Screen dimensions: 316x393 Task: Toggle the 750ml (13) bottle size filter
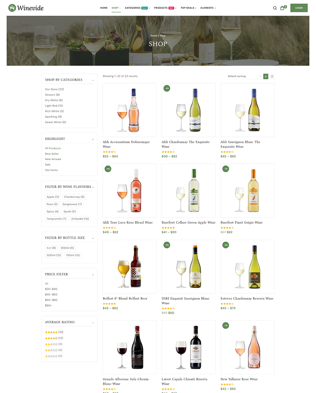coord(73,255)
